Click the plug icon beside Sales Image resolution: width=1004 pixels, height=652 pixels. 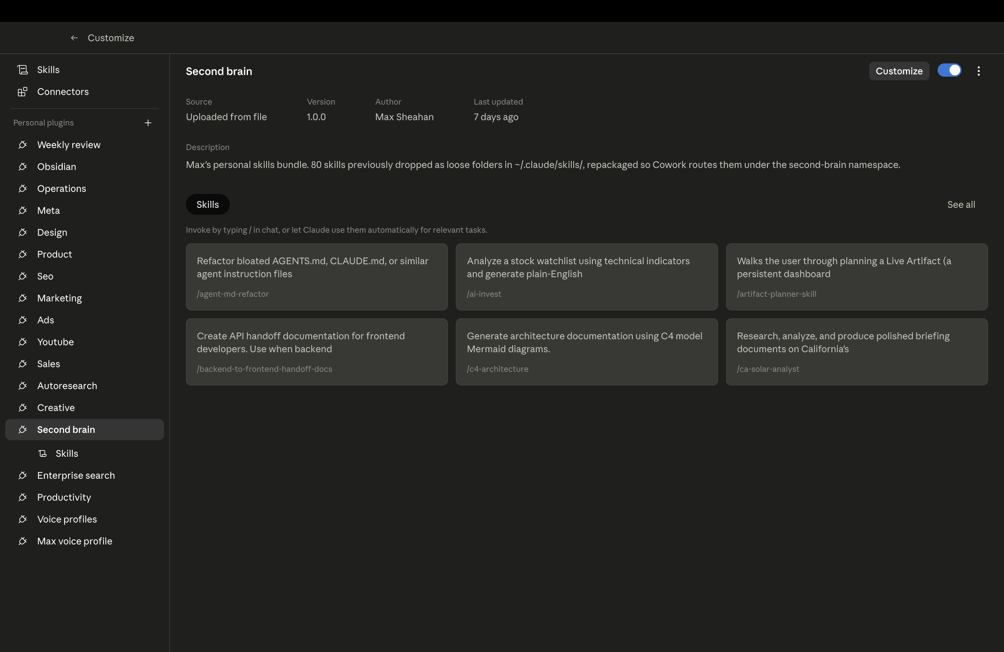pos(23,364)
